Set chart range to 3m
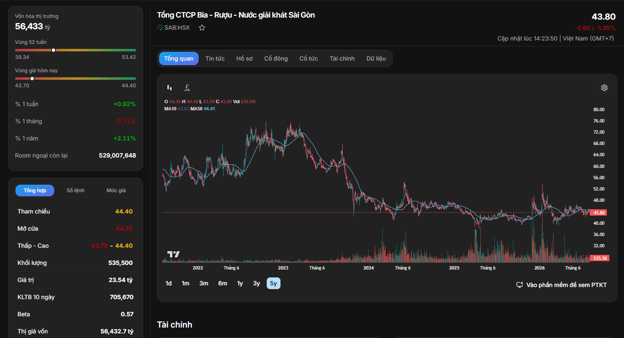The height and width of the screenshot is (338, 624). pos(204,284)
